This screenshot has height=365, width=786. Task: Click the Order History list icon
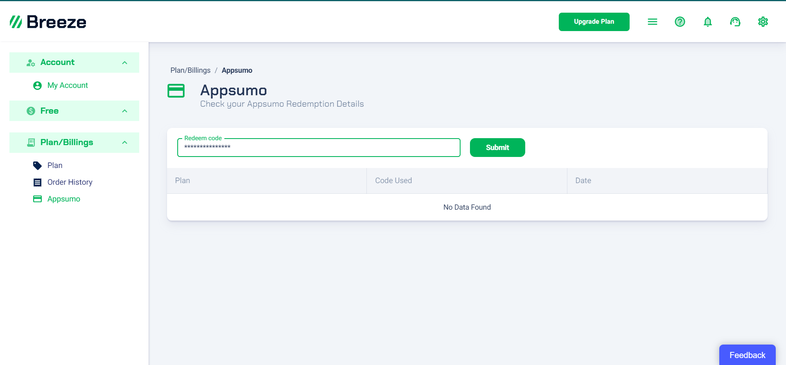pos(37,182)
